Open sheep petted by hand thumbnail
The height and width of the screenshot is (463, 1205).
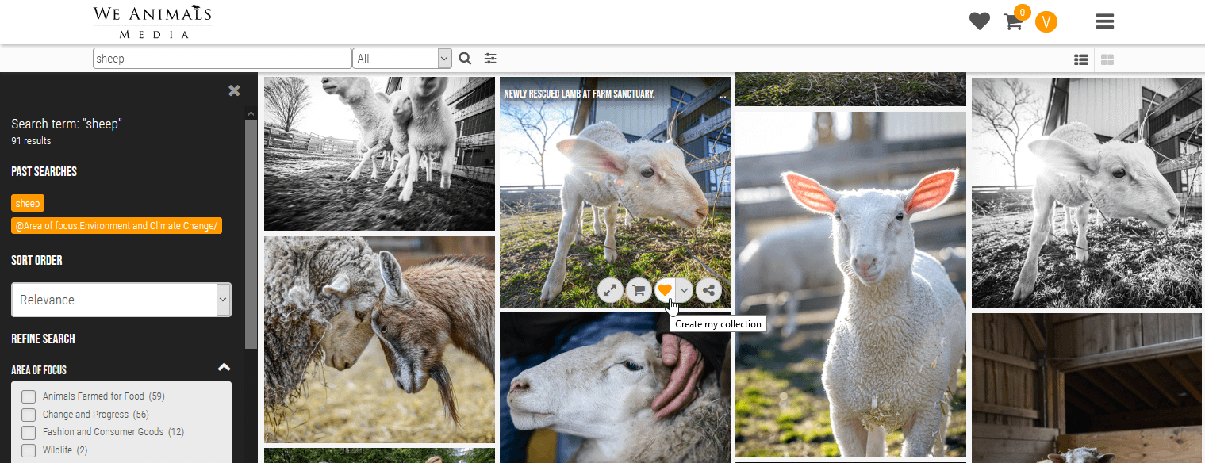[615, 388]
